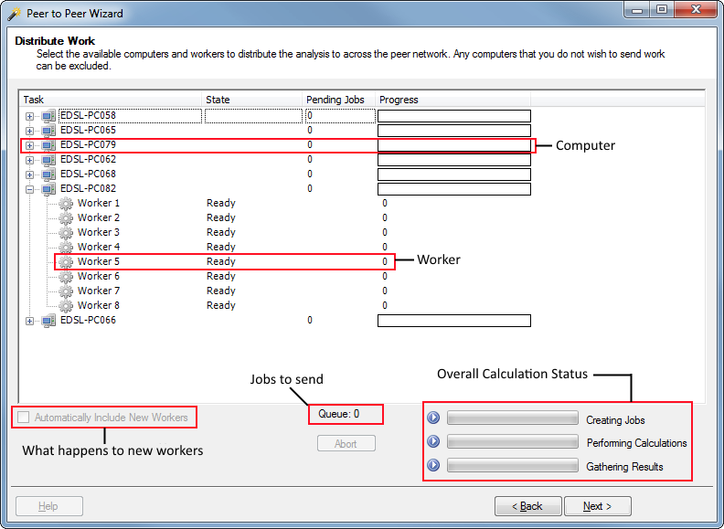This screenshot has width=724, height=529.
Task: Click the Gathering Results progress bar
Action: 513,465
